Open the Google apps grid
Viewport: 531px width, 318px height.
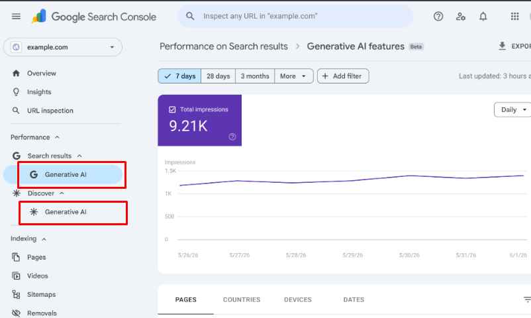click(514, 17)
